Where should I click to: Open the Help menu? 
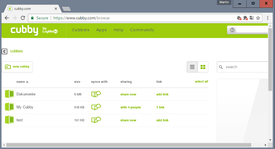(118, 30)
